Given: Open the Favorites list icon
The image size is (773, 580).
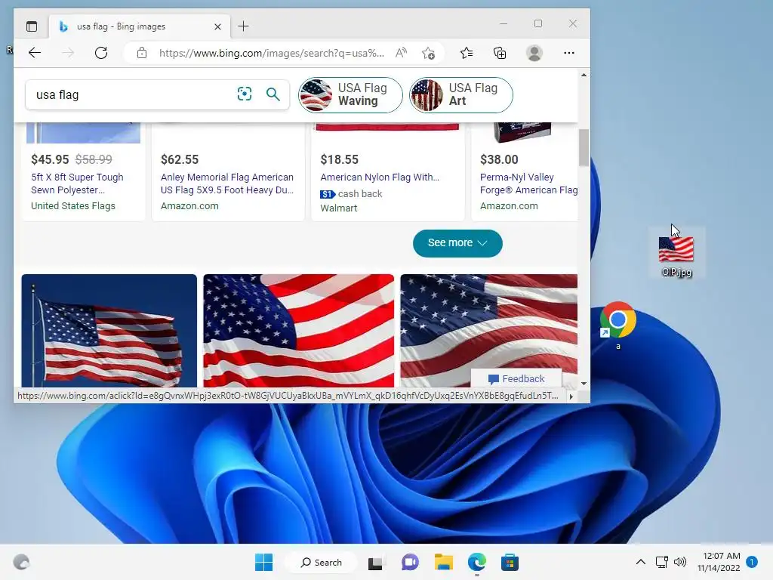Looking at the screenshot, I should [467, 53].
